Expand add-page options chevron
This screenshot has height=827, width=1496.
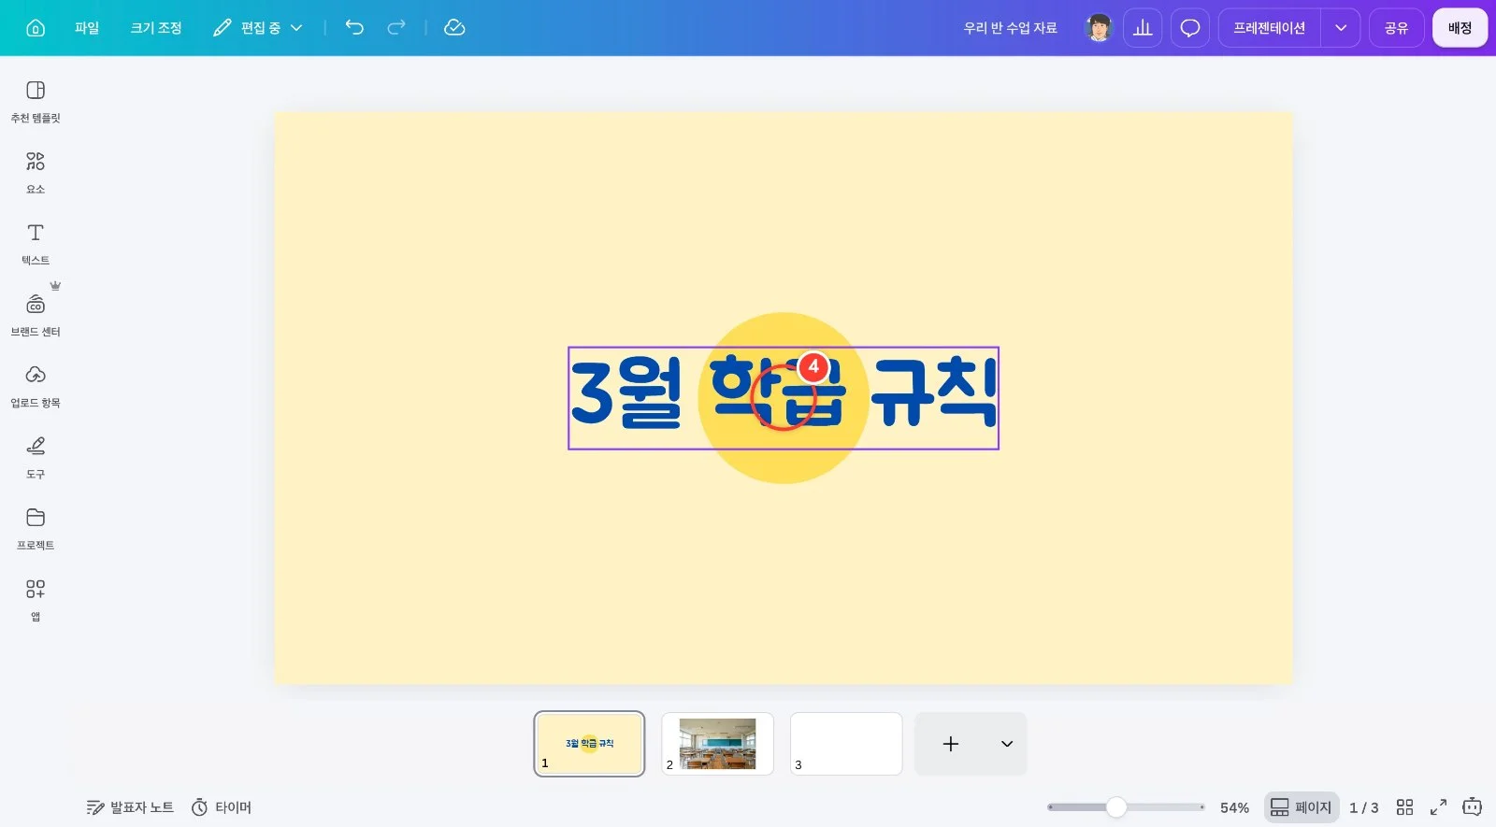1007,744
